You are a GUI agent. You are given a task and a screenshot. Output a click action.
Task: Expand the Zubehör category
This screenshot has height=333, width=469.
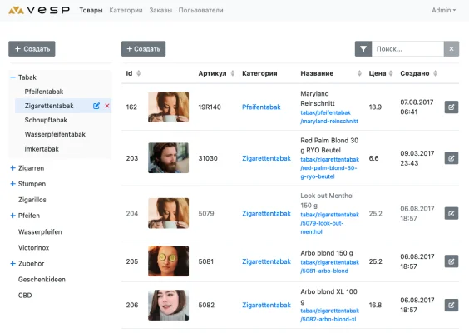(12, 264)
